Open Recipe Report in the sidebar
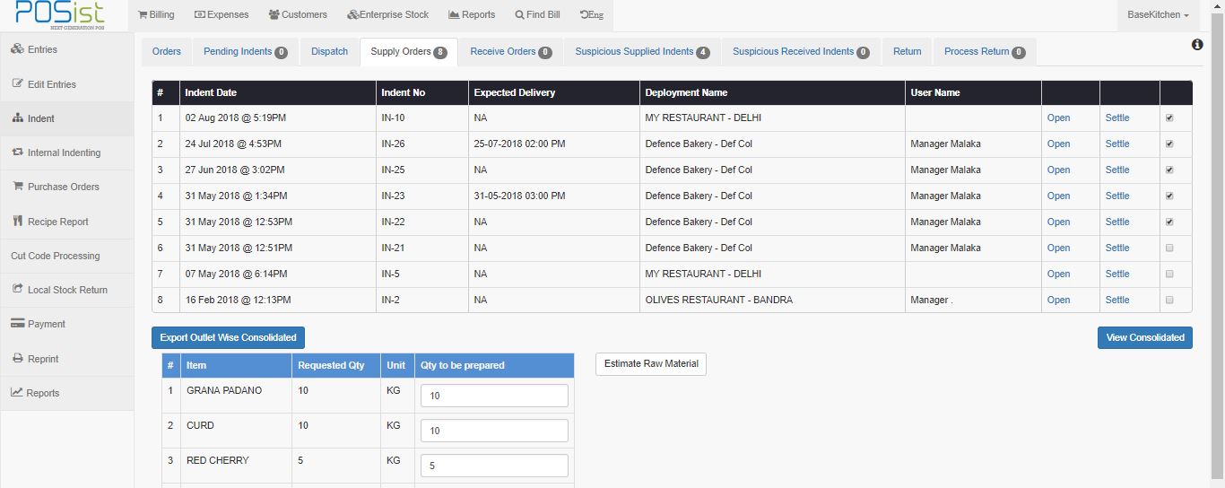 pyautogui.click(x=66, y=222)
